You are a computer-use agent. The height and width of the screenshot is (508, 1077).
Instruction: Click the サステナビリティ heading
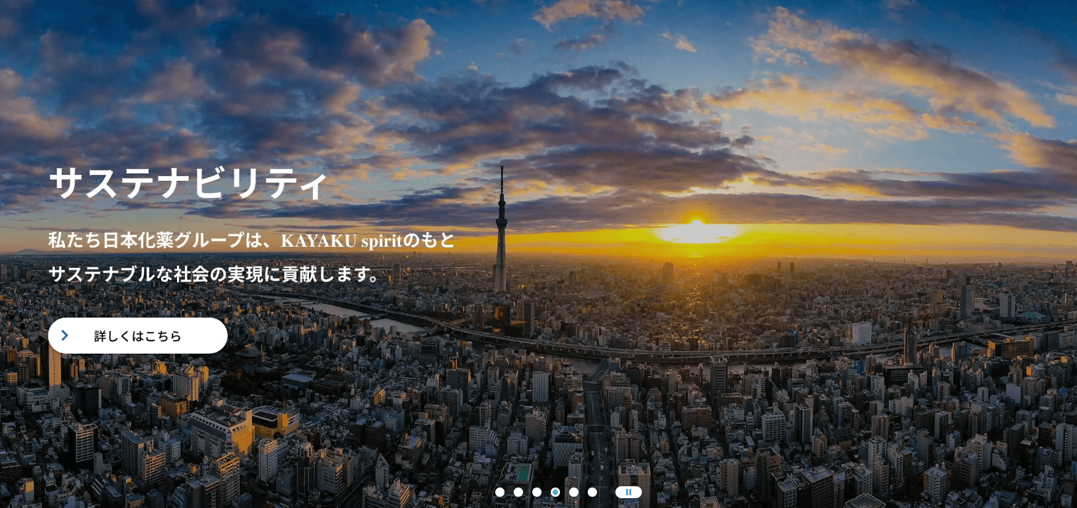coord(188,183)
